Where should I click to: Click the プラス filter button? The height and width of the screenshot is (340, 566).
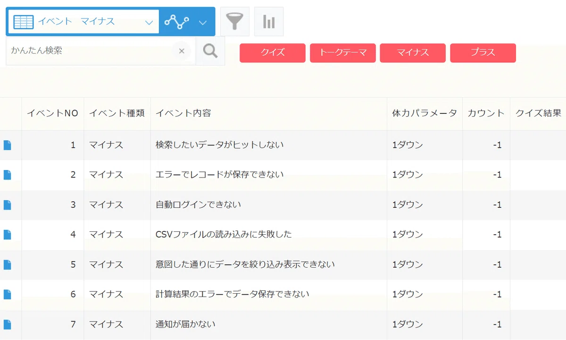483,53
